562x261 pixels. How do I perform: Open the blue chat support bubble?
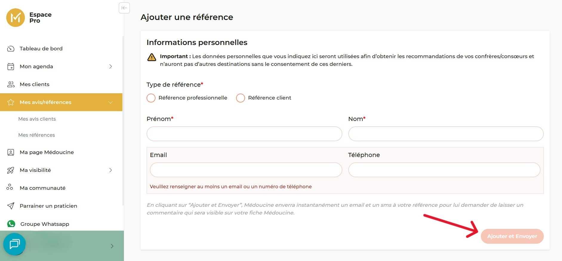coord(14,244)
